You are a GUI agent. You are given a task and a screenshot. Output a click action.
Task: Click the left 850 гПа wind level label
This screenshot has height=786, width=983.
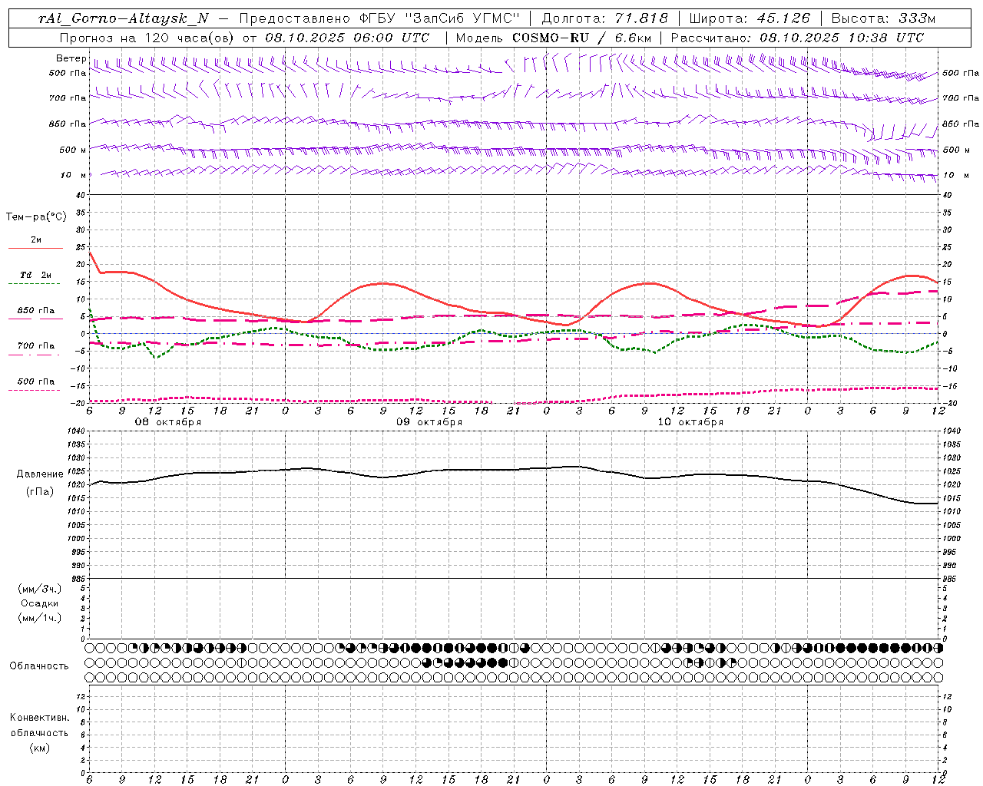pyautogui.click(x=68, y=124)
